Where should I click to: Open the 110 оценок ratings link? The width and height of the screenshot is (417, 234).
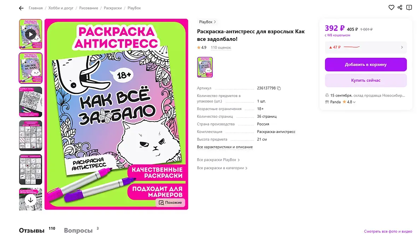(x=221, y=48)
